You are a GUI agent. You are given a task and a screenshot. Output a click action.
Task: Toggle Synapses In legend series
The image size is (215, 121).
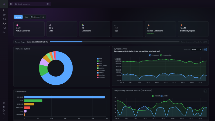(x=154, y=55)
